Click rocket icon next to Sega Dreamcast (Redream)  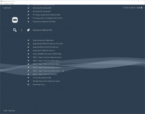(x=28, y=40)
